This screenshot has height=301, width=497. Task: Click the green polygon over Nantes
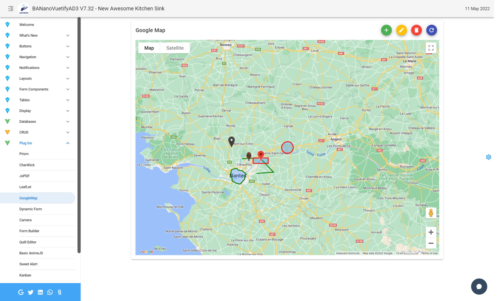tap(238, 176)
